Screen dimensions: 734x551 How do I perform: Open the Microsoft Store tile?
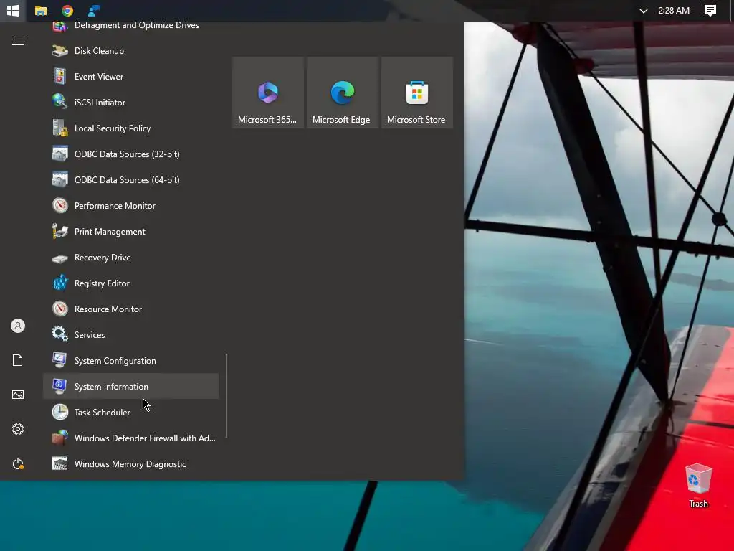coord(417,93)
